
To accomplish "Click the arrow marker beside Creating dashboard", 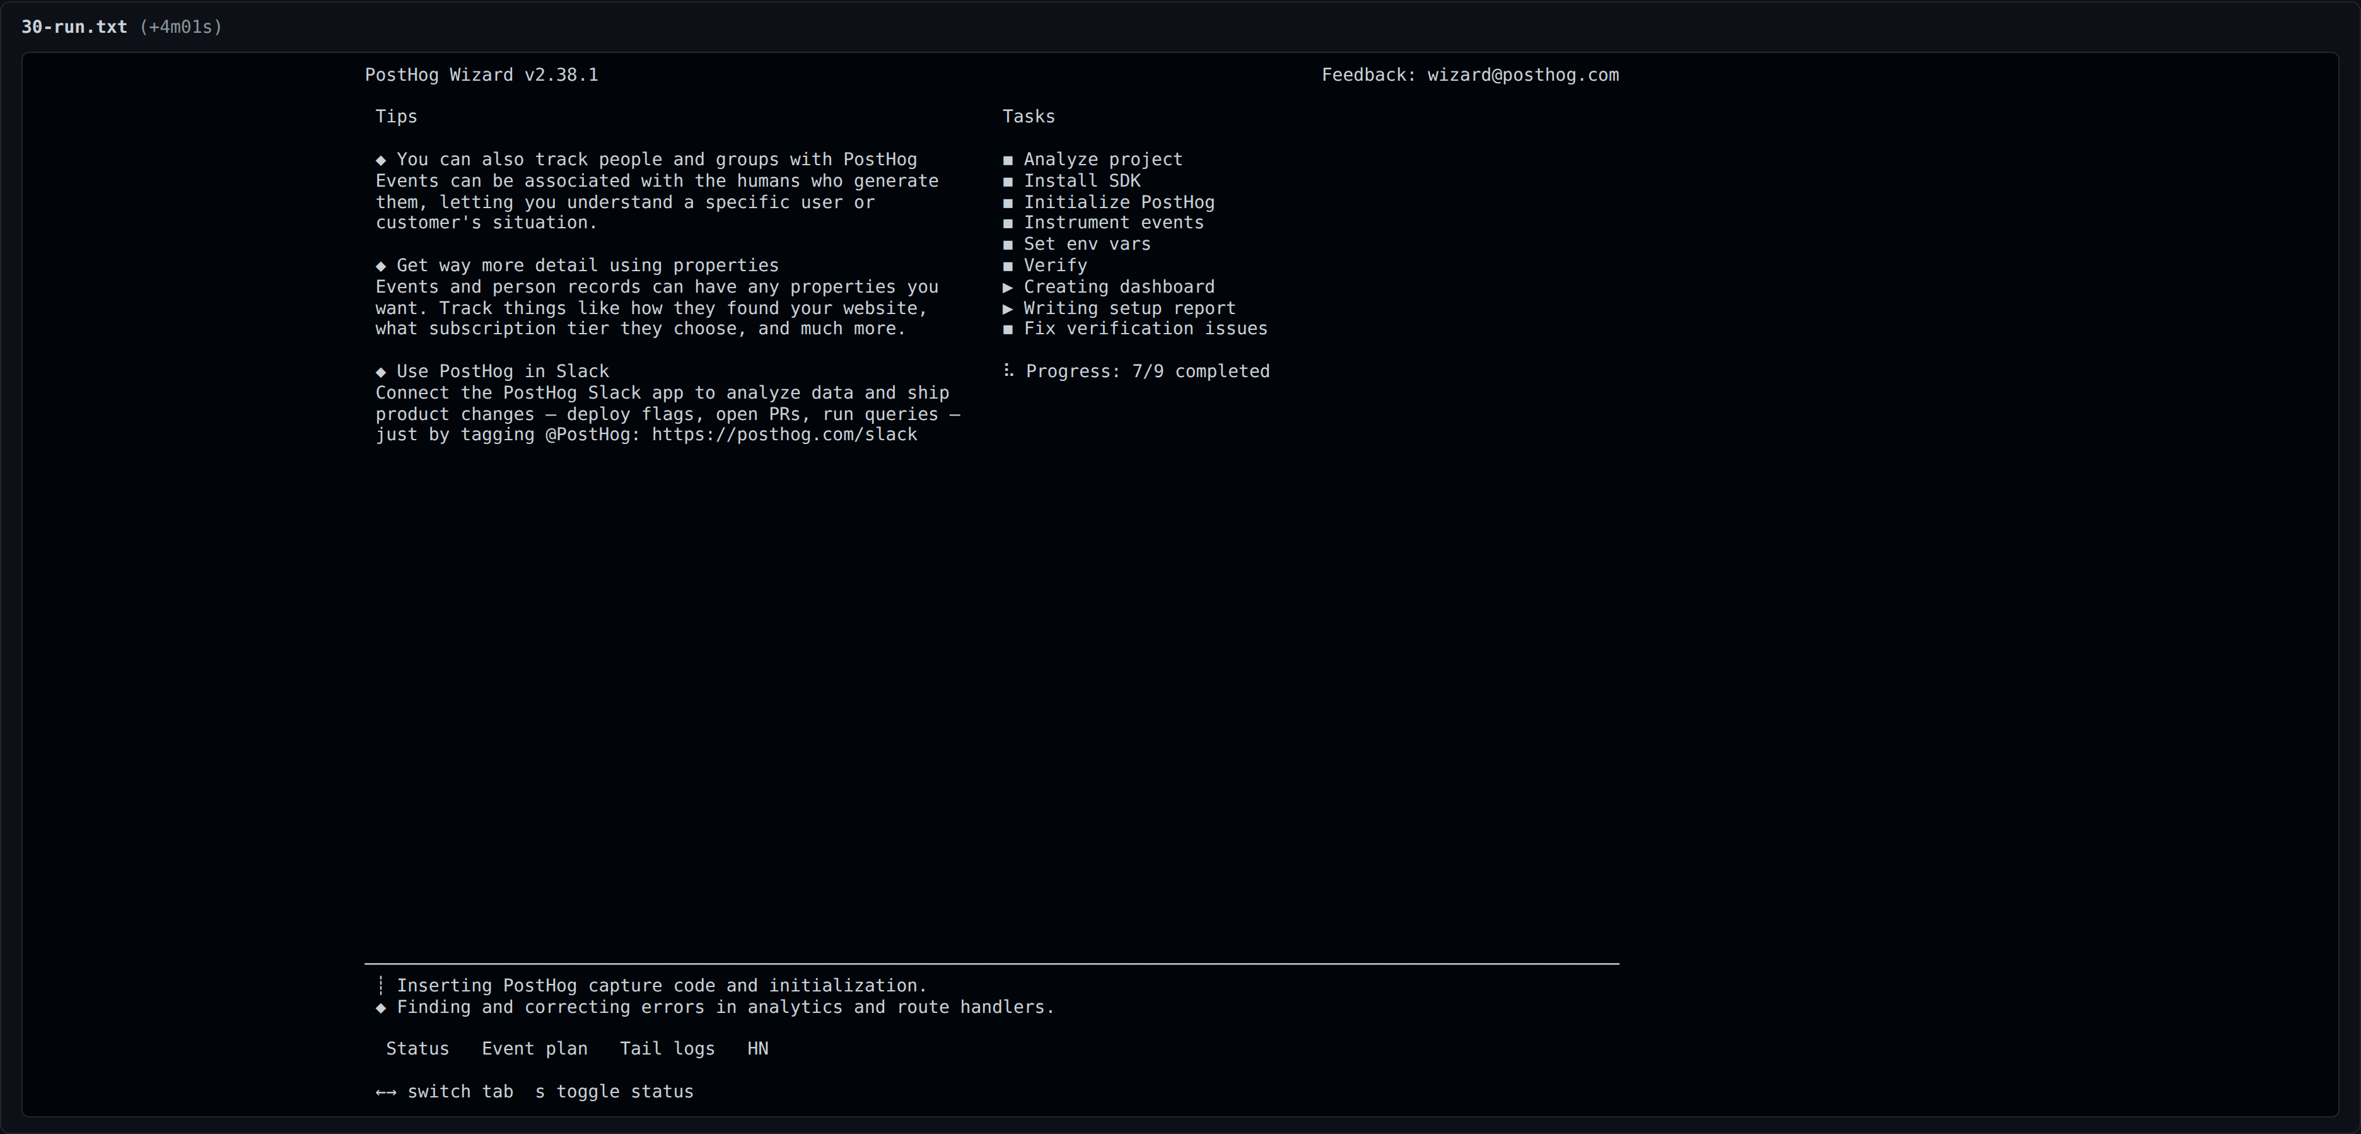I will 1008,287.
